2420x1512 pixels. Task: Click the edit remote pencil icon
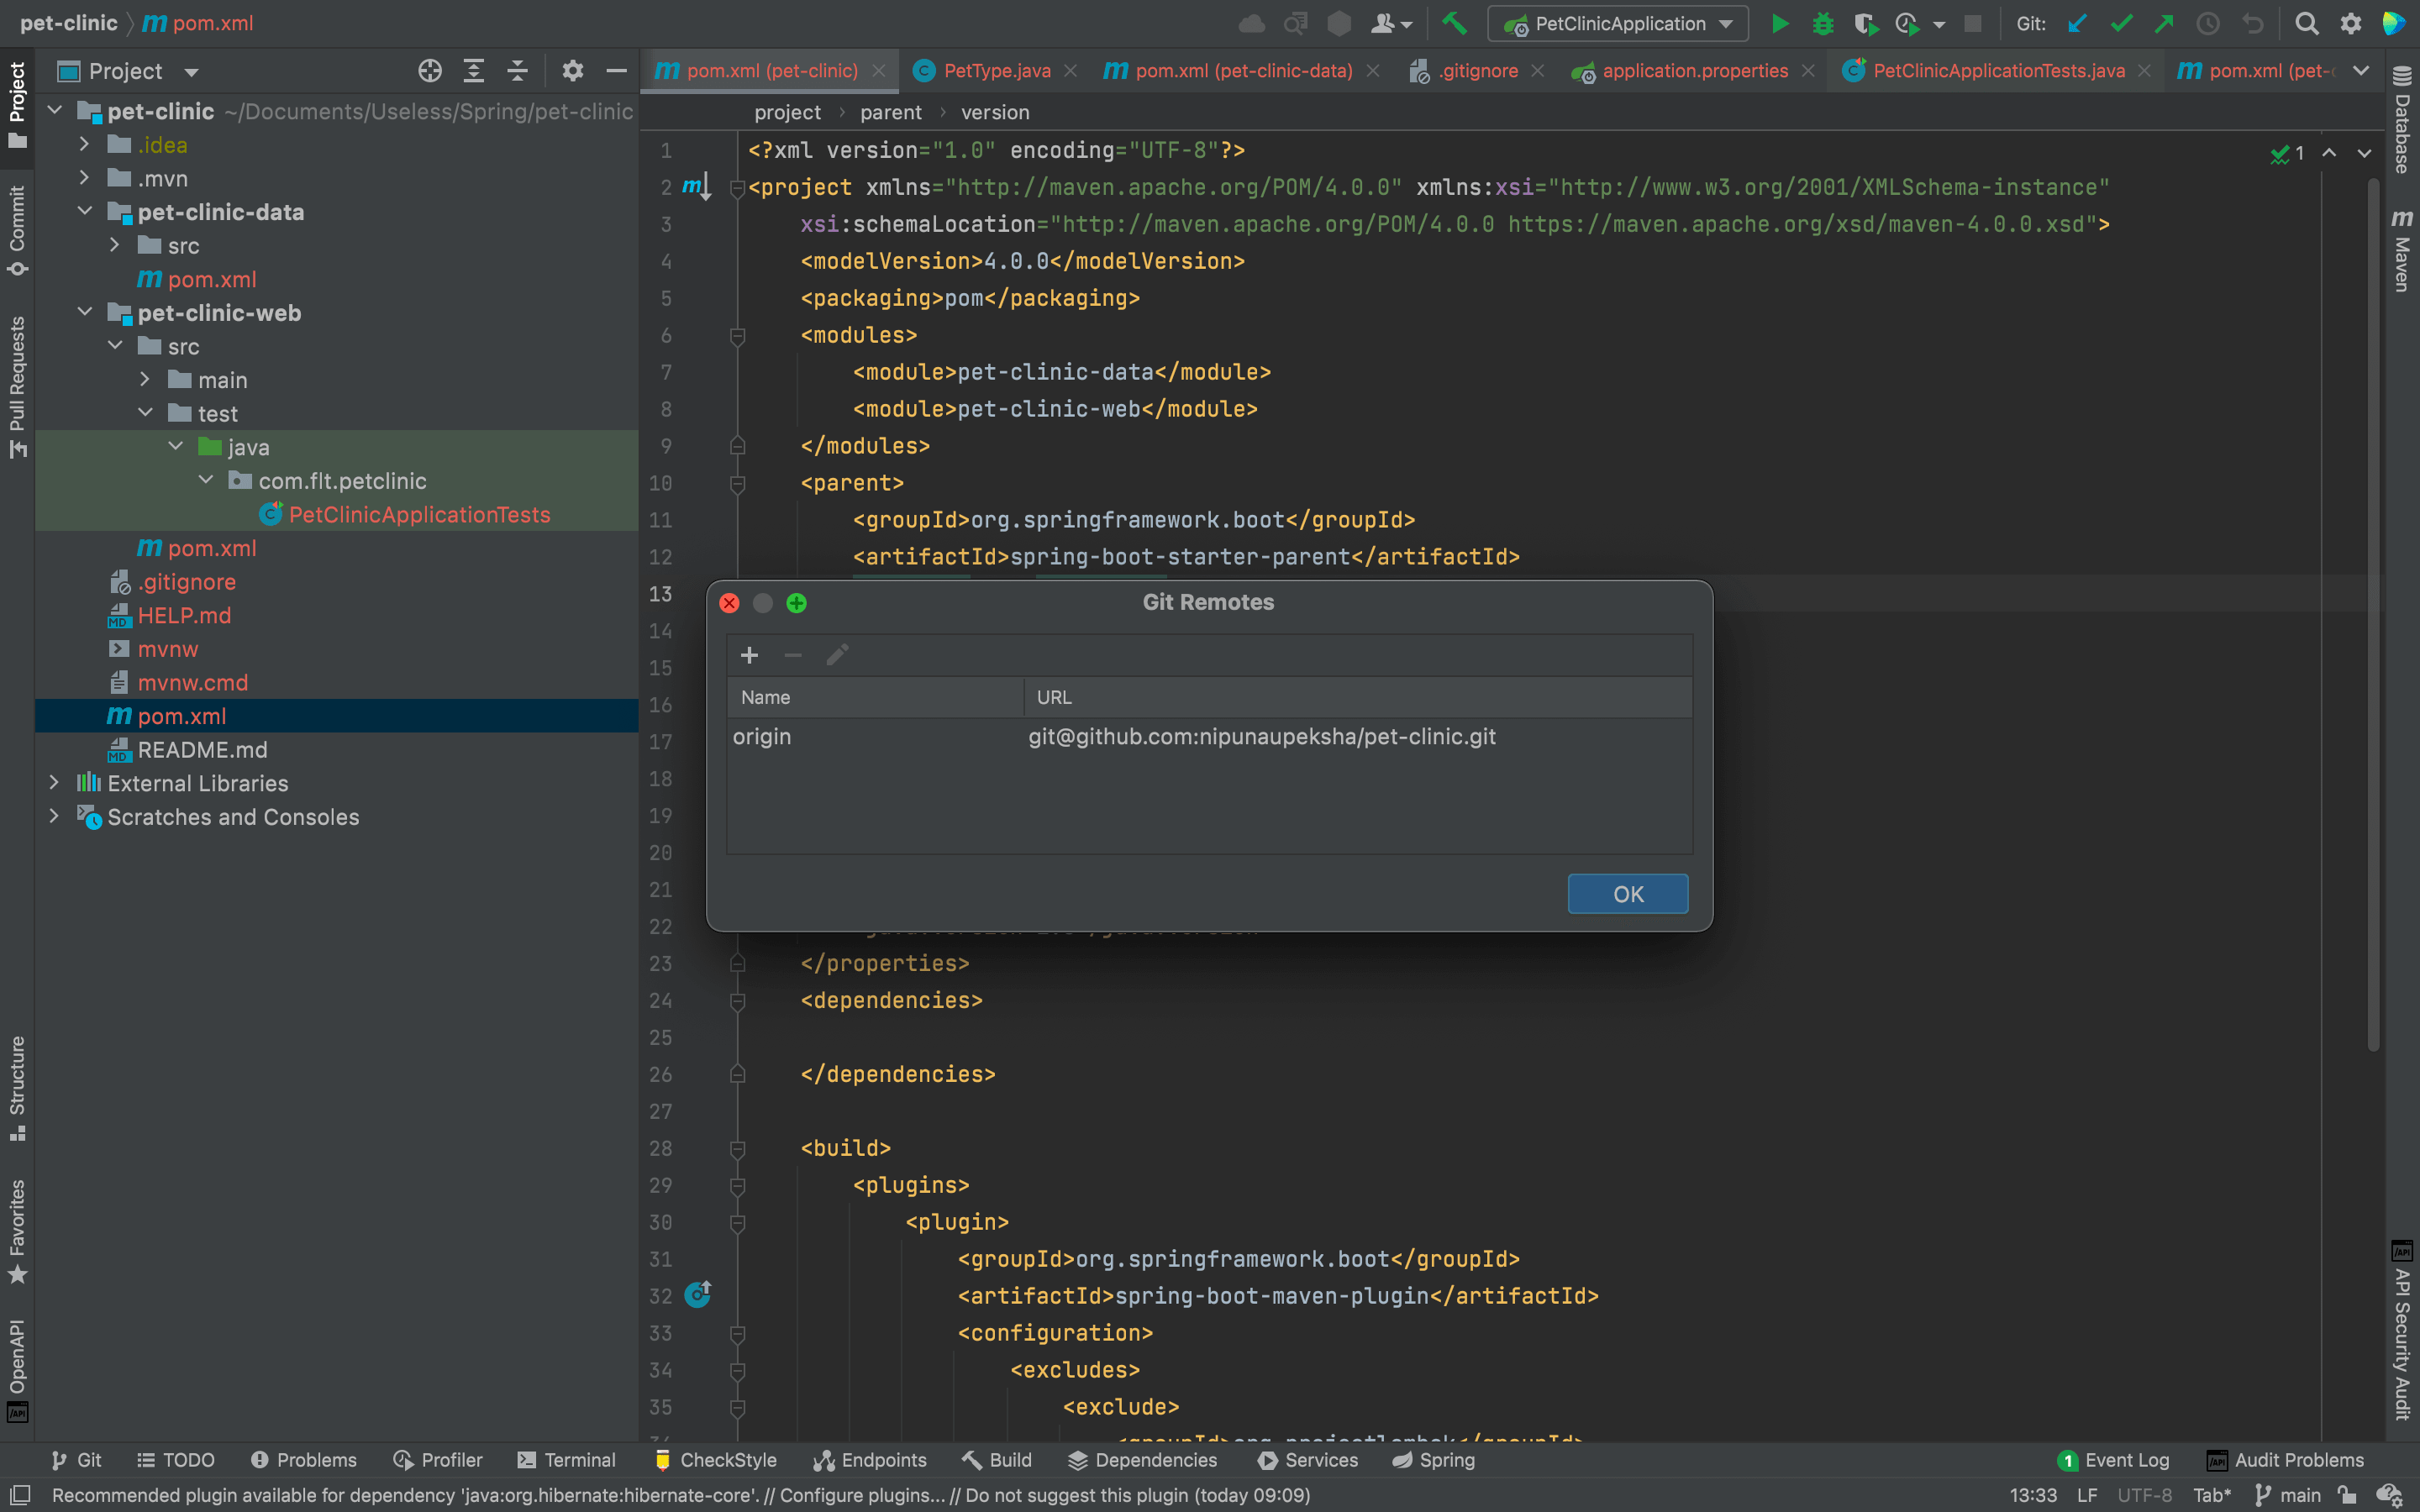tap(838, 655)
